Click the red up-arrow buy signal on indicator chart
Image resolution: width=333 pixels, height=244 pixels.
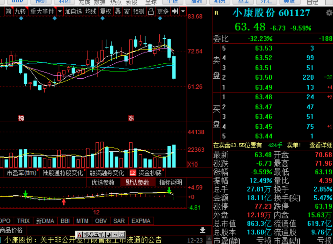(x=64, y=202)
